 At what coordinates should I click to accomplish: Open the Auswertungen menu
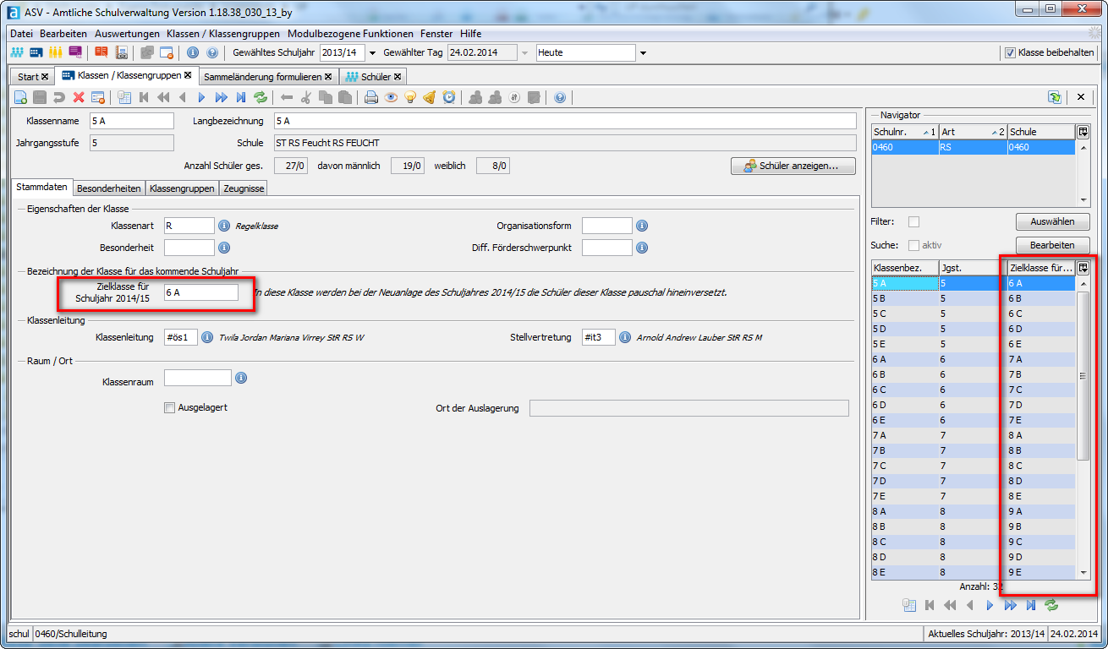[127, 33]
